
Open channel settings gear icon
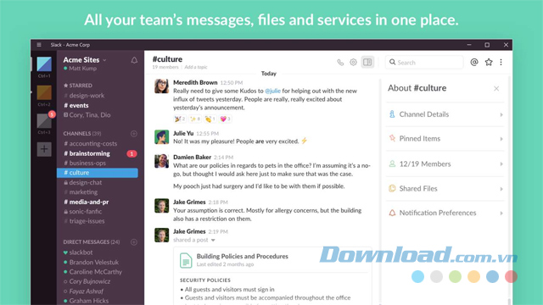[353, 62]
